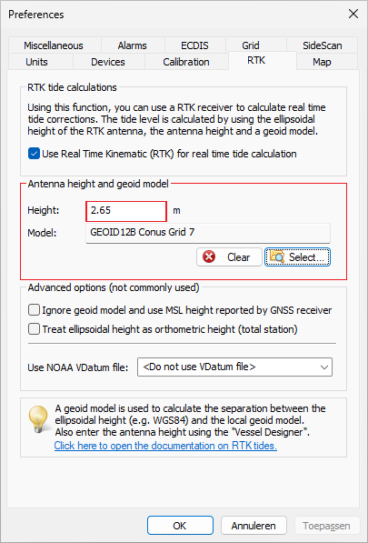Open the NOAA VDatum file dropdown
The height and width of the screenshot is (543, 368).
tap(234, 367)
